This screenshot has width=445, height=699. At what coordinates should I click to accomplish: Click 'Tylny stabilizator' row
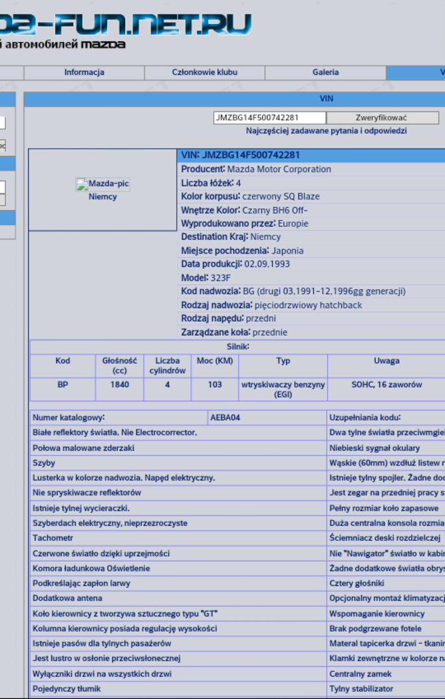tap(386, 689)
